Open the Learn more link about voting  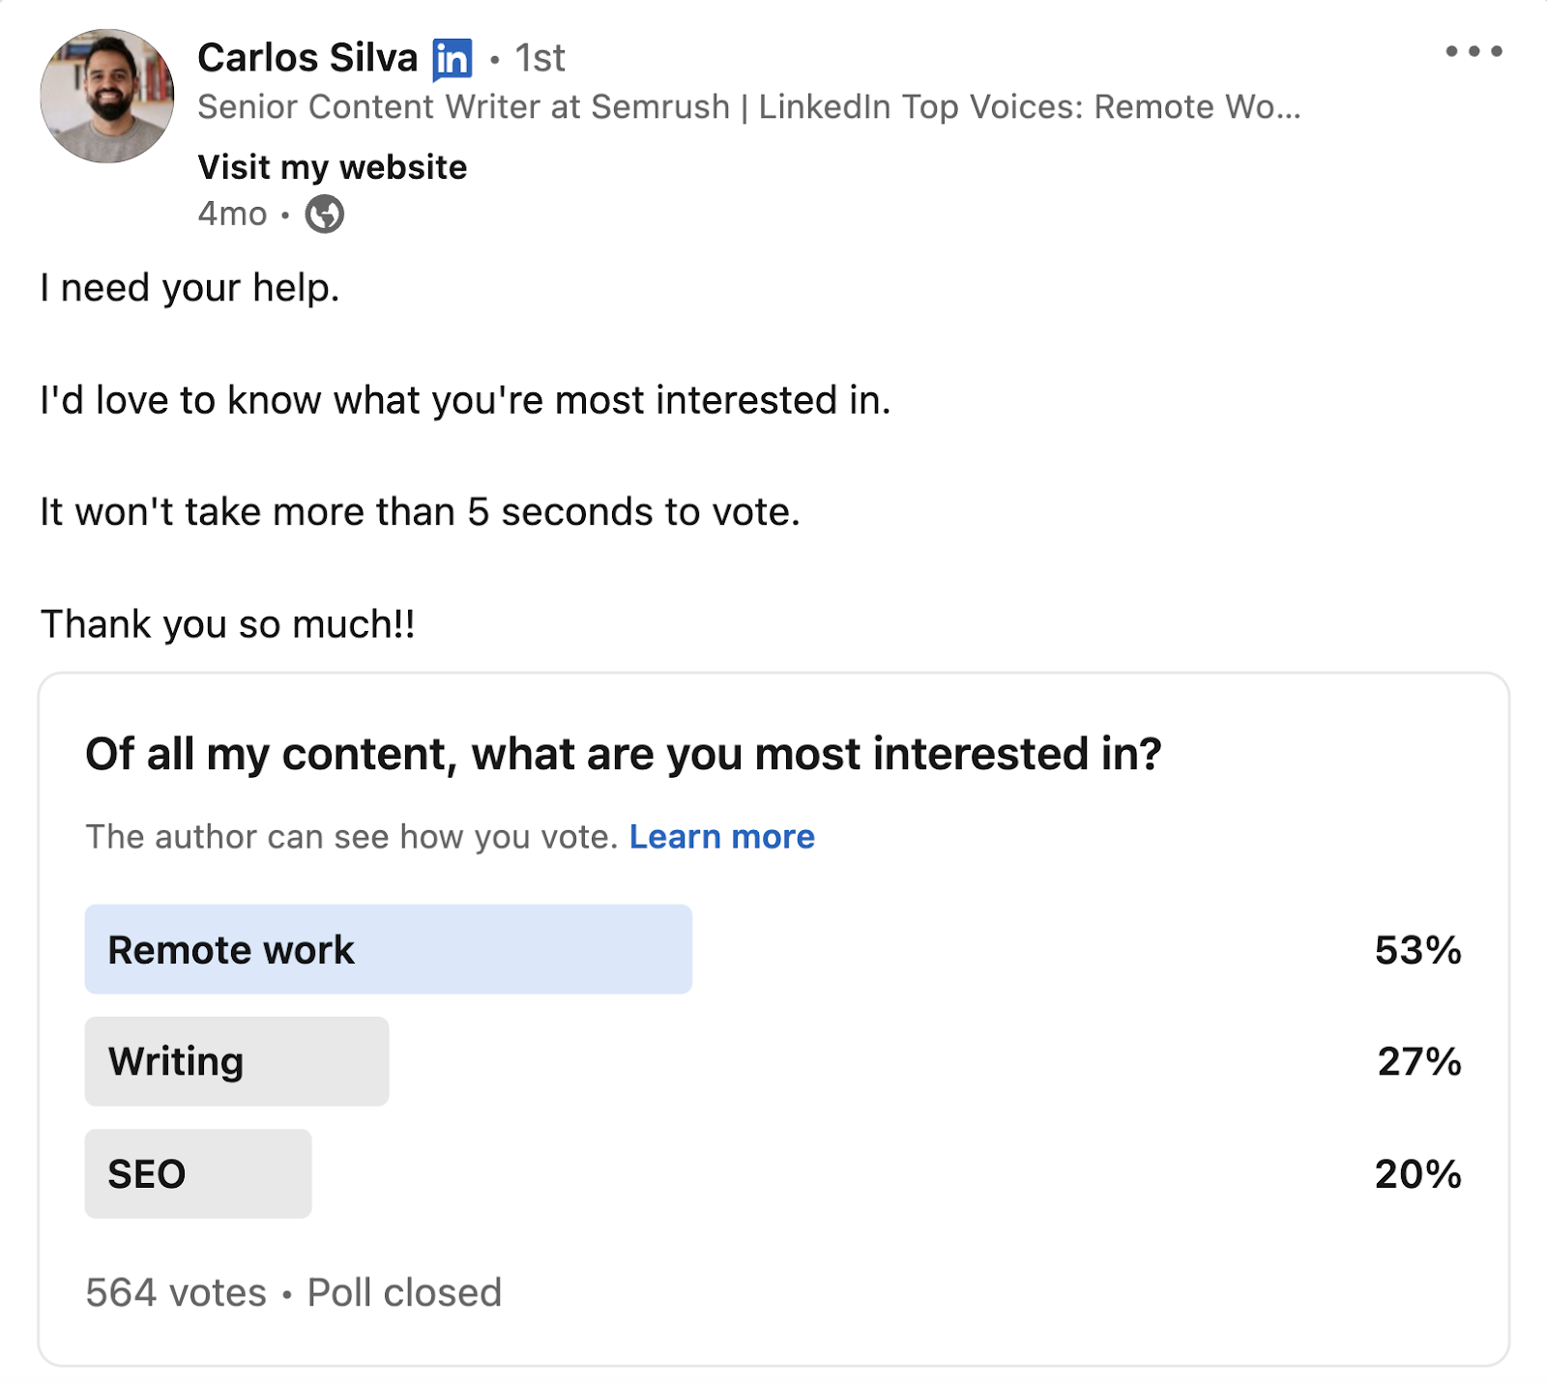pos(721,837)
